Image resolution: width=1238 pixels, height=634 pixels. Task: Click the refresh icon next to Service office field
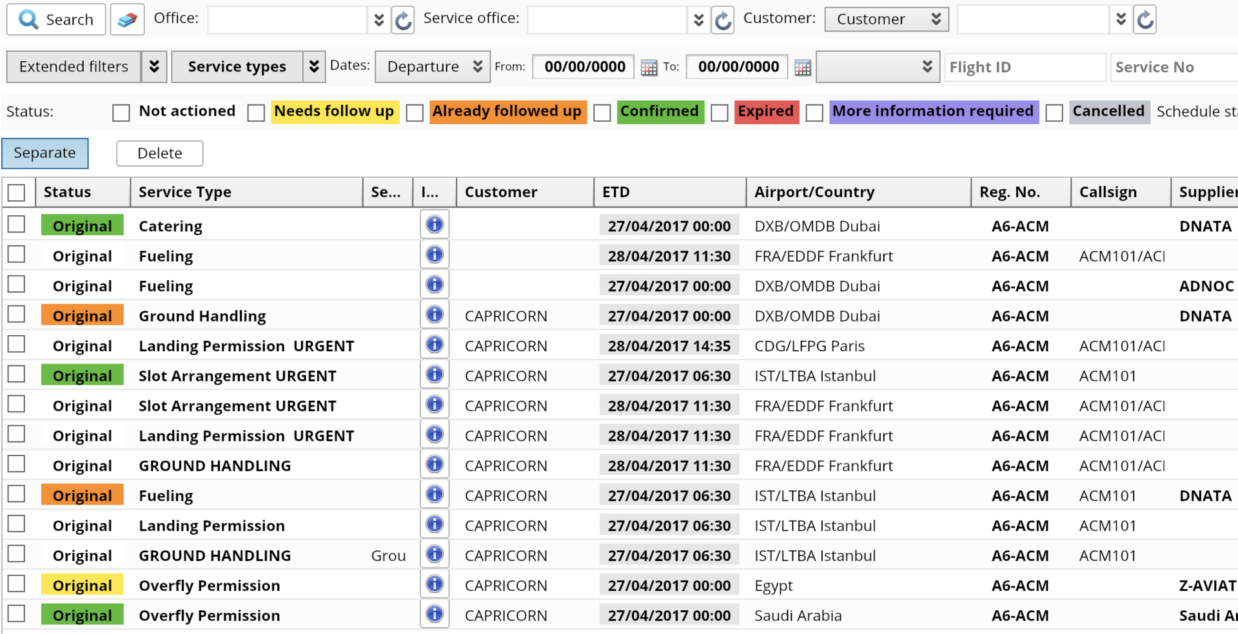click(723, 20)
